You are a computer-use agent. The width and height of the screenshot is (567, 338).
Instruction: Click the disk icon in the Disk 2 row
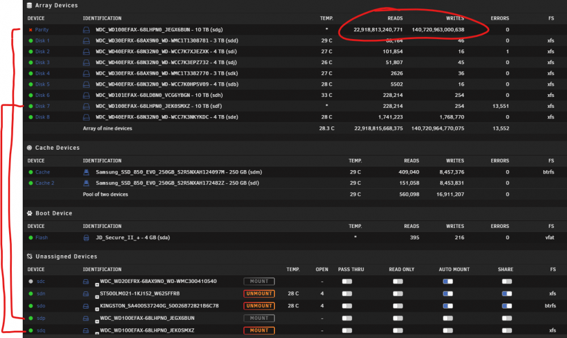pyautogui.click(x=86, y=52)
